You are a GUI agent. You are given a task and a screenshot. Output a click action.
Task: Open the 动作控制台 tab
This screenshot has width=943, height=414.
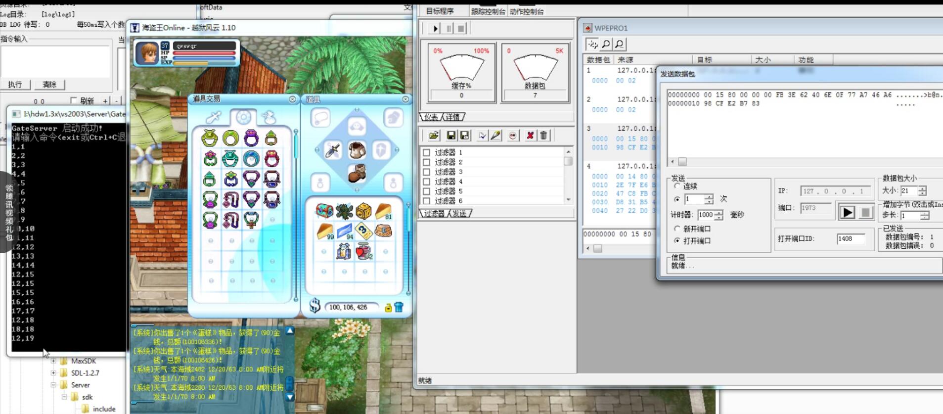(x=527, y=11)
